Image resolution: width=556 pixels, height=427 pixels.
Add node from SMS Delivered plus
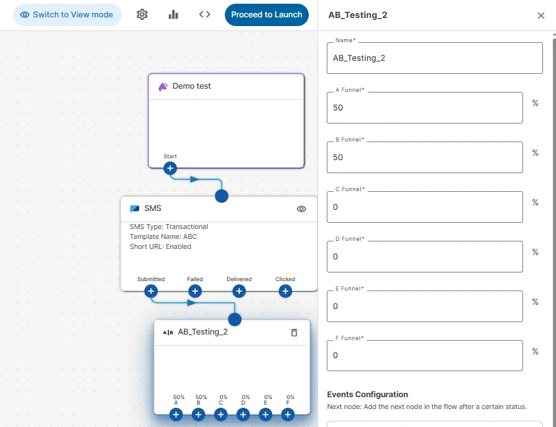click(239, 290)
